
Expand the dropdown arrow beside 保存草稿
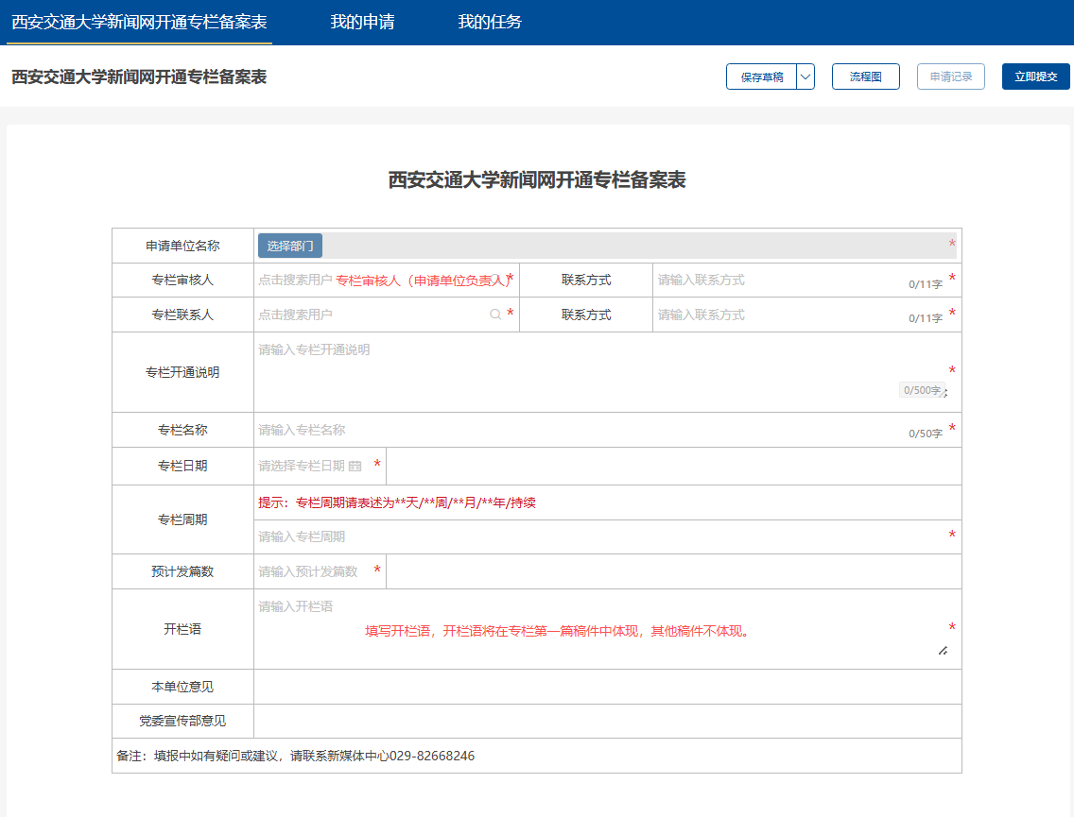click(805, 77)
